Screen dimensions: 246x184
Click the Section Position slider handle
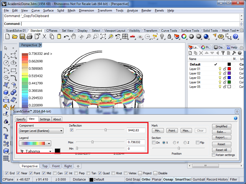click(x=178, y=148)
